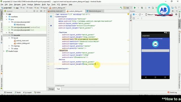Collapse the layout folder
The width and height of the screenshot is (181, 102).
[x=9, y=38]
